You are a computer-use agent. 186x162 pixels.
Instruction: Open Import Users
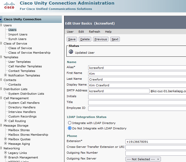click(x=18, y=34)
